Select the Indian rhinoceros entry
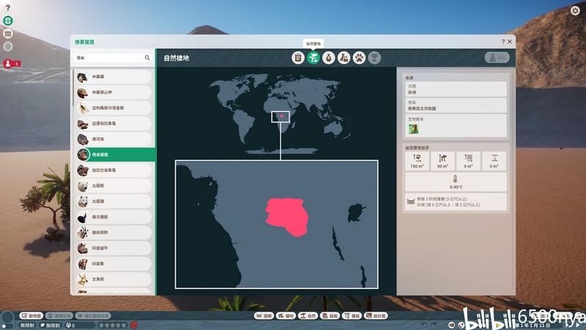Image resolution: width=586 pixels, height=330 pixels. pos(114,249)
